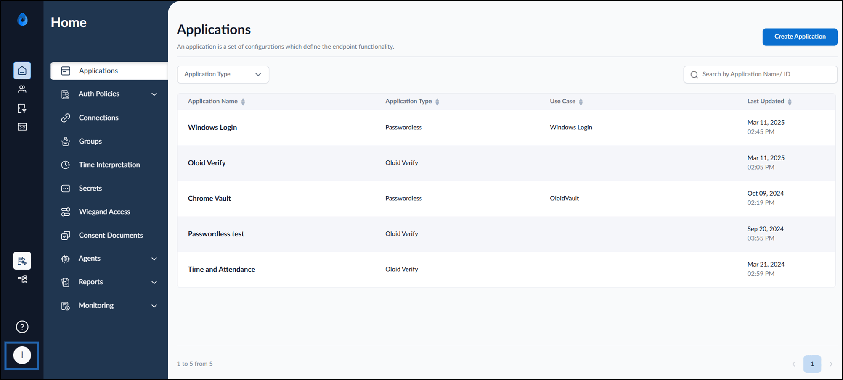Screen dimensions: 843x380
Task: Select page 1 in pagination
Action: click(x=812, y=364)
